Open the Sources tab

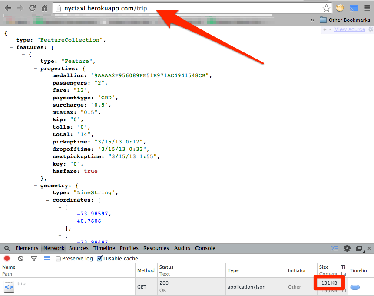[79, 248]
